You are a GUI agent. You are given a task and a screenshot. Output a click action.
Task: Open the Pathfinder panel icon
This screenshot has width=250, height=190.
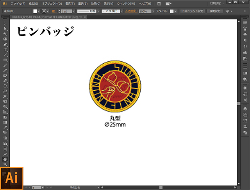pos(245,133)
